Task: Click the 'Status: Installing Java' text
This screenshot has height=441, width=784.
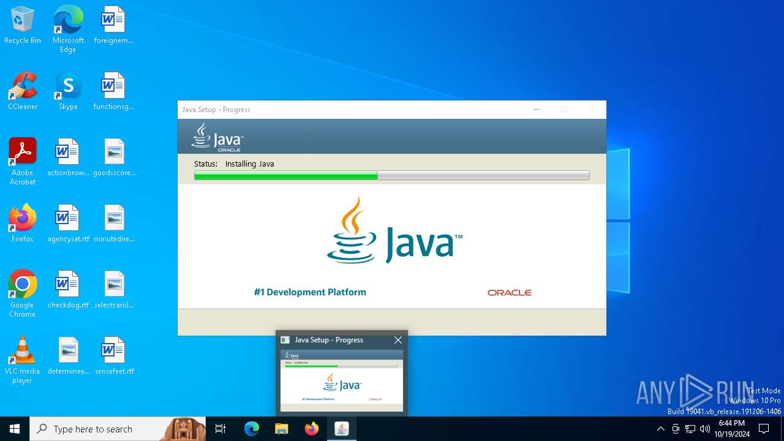Action: coord(234,164)
